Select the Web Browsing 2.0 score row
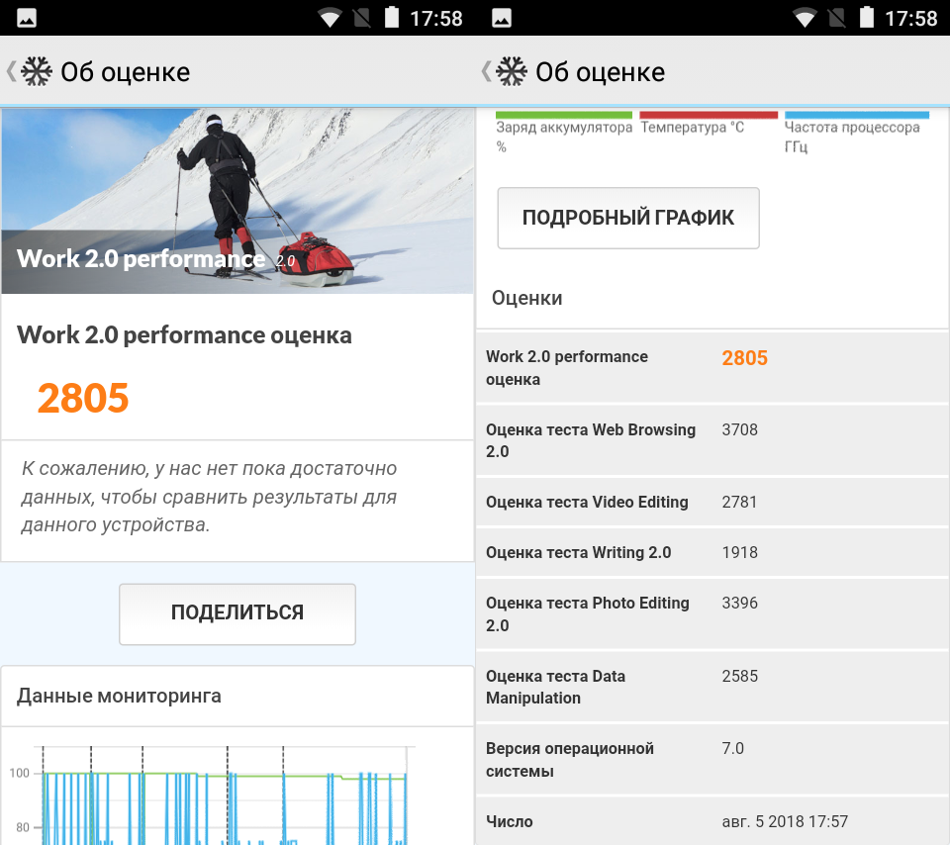 (x=712, y=440)
